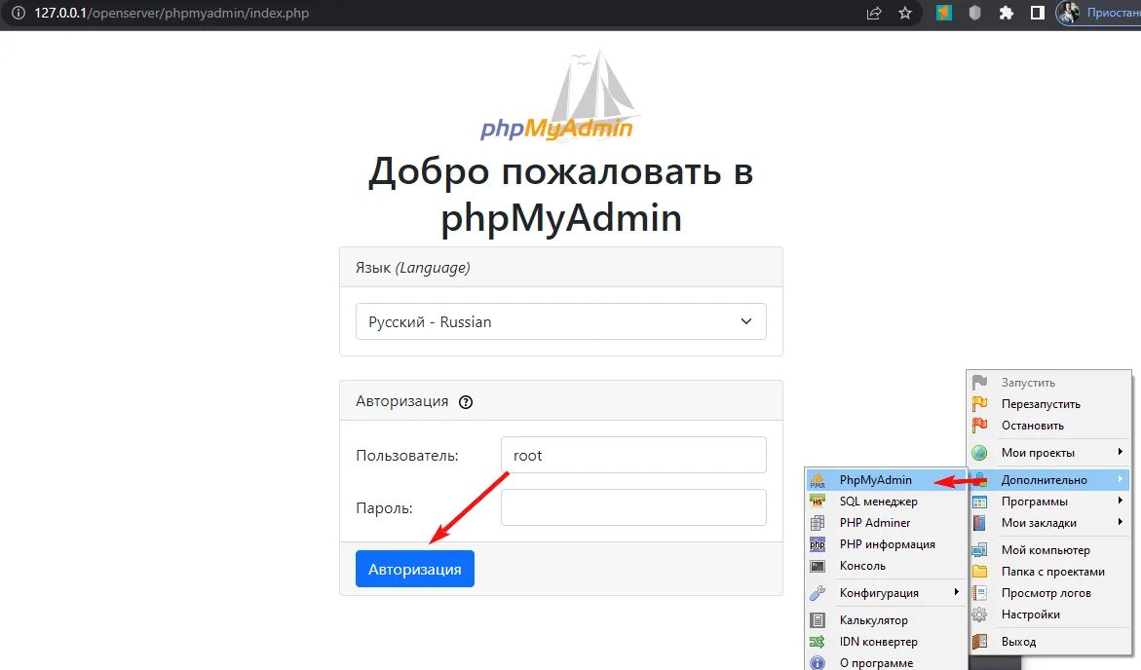Open the Русский - Russian language dropdown
1141x670 pixels.
[560, 321]
